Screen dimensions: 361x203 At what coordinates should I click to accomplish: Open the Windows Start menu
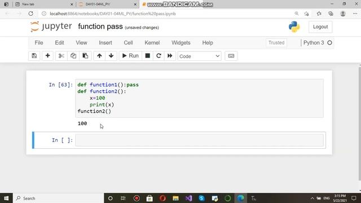pos(6,198)
